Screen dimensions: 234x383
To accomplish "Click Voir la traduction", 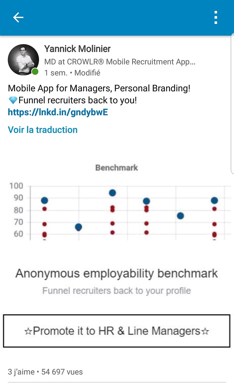I will point(43,130).
